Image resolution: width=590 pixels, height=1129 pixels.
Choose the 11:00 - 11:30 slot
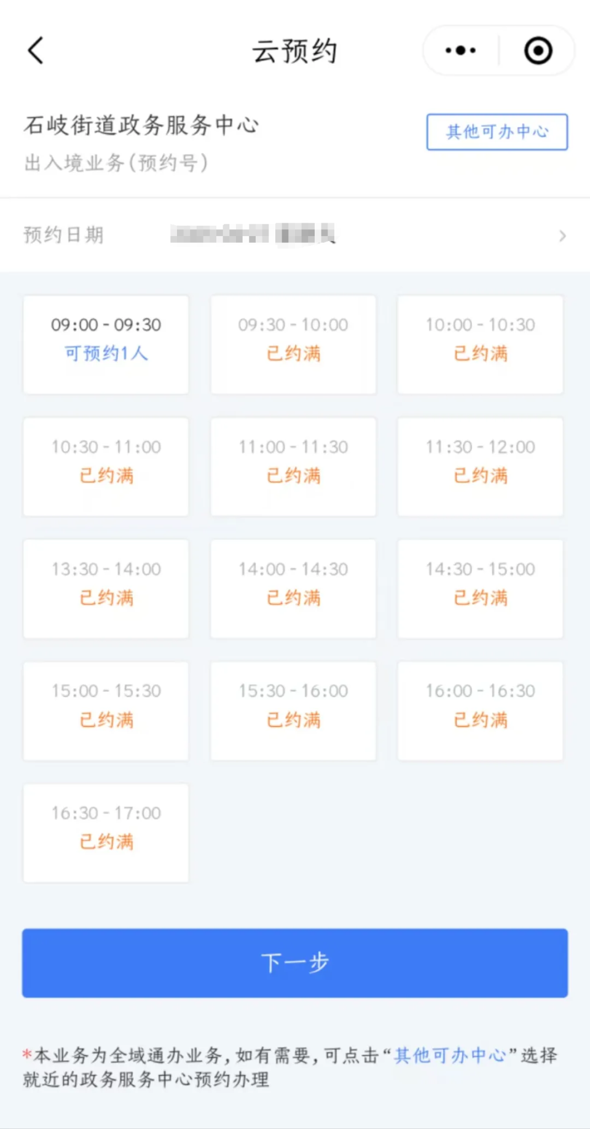coord(293,467)
